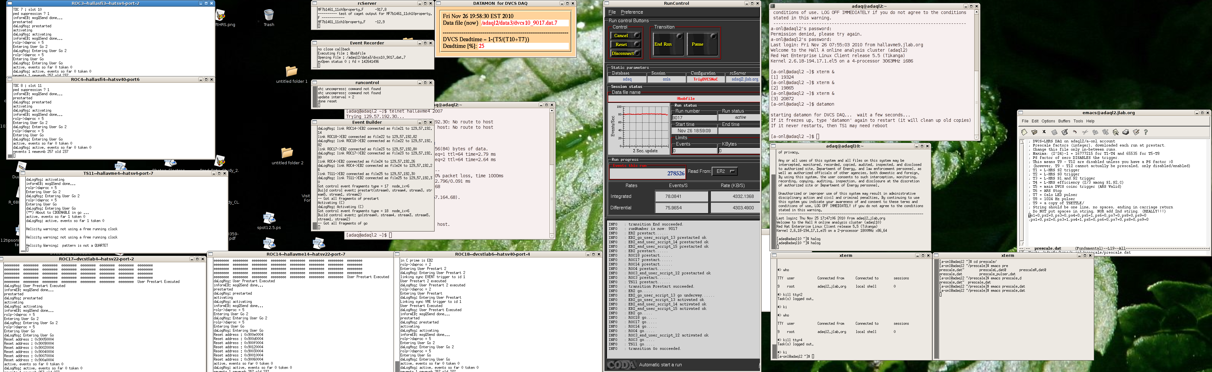This screenshot has width=1212, height=372.
Task: Click the TrigDVCSNoC configuration value
Action: click(705, 79)
